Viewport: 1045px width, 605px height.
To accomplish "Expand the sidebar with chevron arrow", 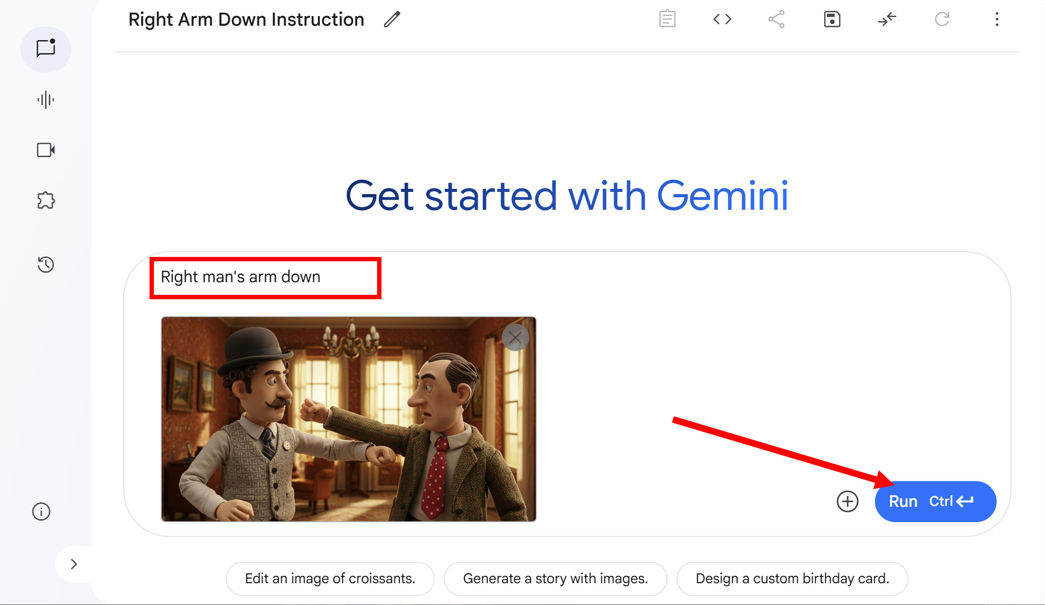I will 74,564.
